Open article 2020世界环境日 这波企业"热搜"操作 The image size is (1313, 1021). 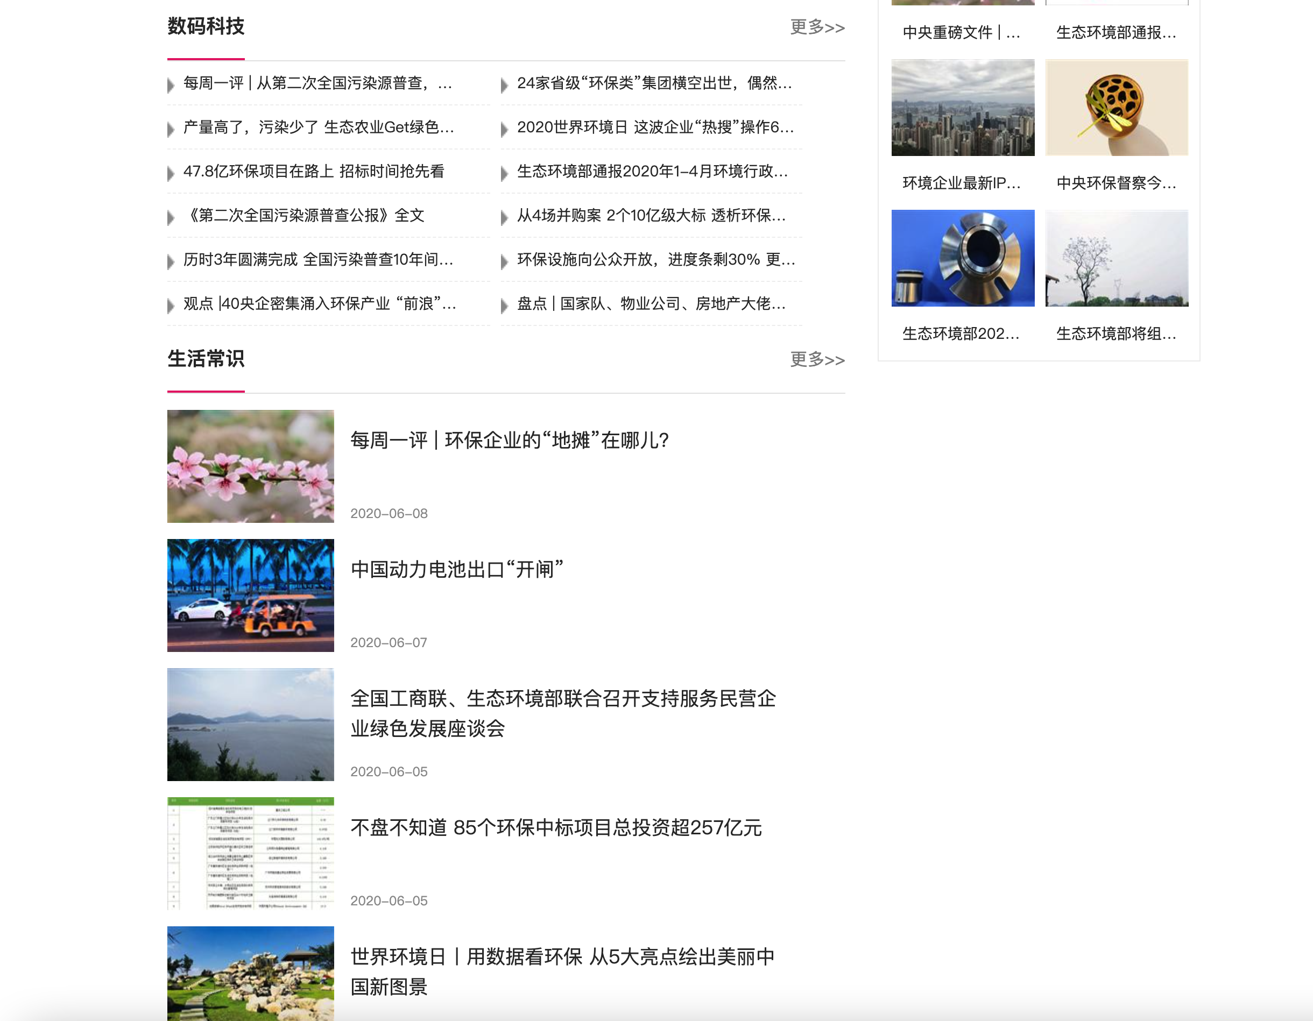pyautogui.click(x=656, y=127)
